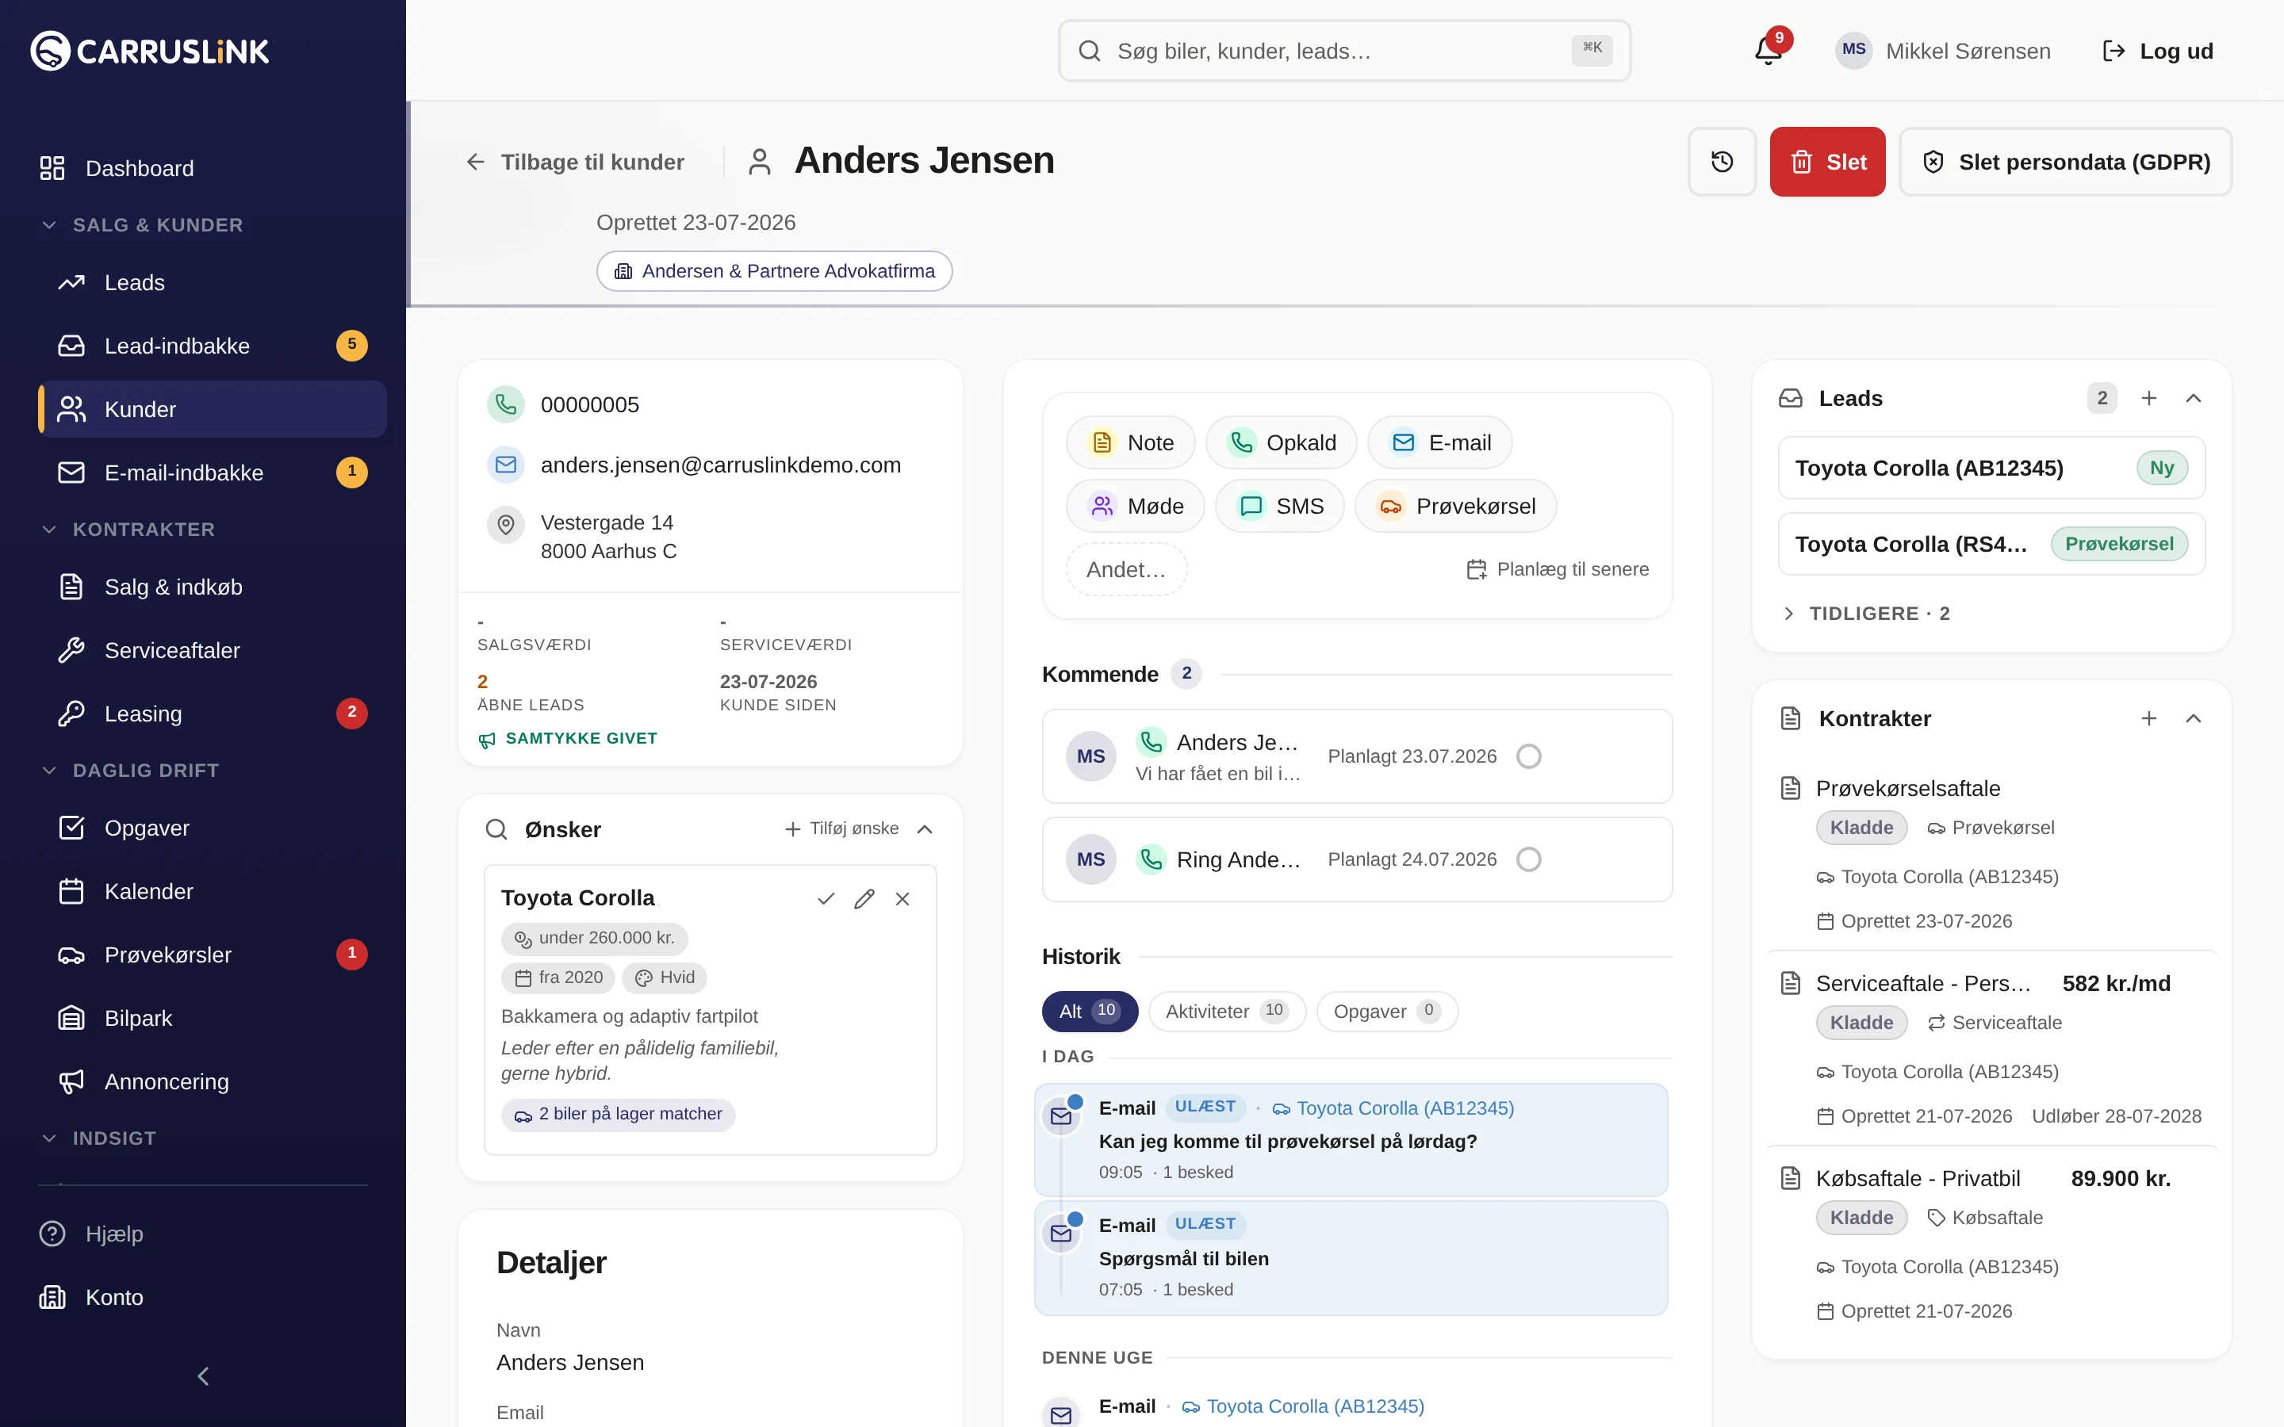
Task: Add a new lead with plus icon
Action: pyautogui.click(x=2149, y=398)
